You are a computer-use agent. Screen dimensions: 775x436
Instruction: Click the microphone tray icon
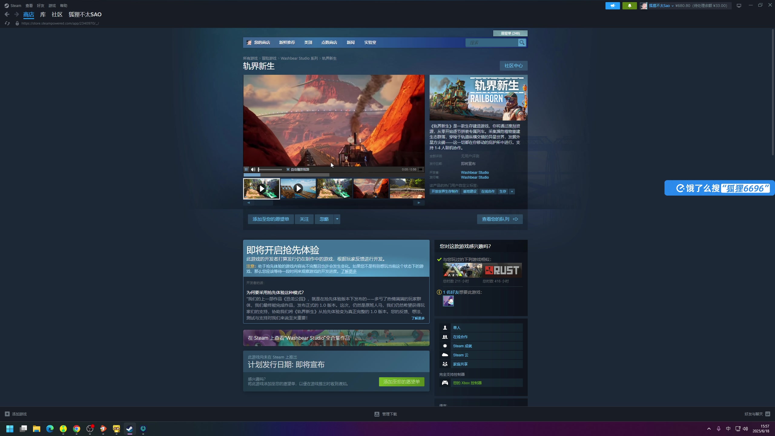click(x=719, y=429)
